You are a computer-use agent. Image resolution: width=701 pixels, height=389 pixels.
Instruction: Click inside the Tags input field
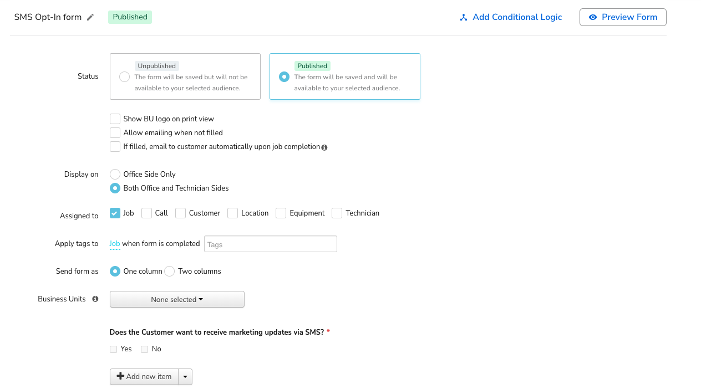[x=270, y=244]
